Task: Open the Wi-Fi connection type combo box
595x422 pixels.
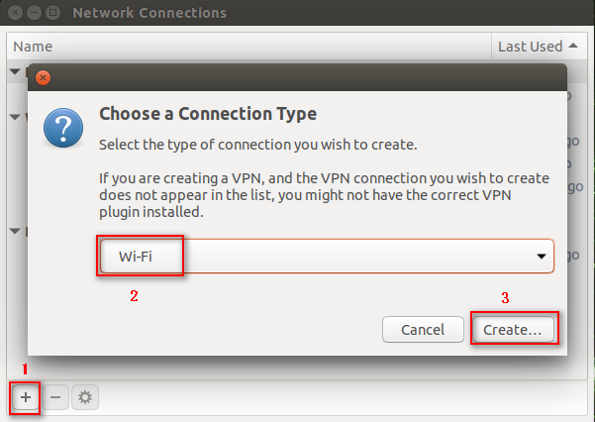Action: pos(327,256)
